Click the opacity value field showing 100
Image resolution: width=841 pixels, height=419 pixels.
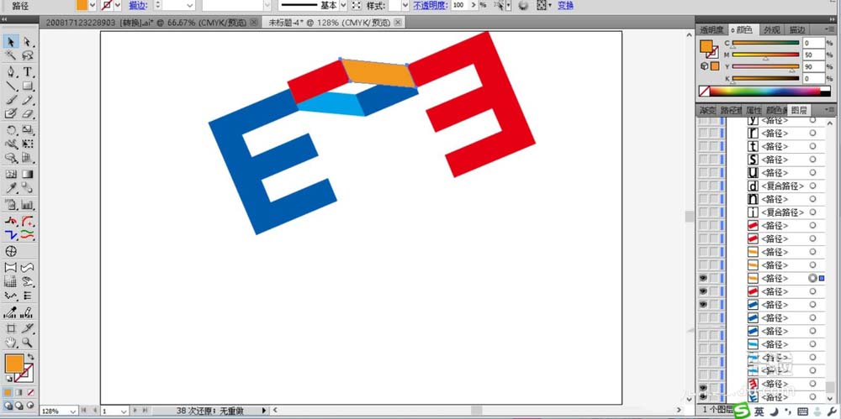click(x=461, y=5)
